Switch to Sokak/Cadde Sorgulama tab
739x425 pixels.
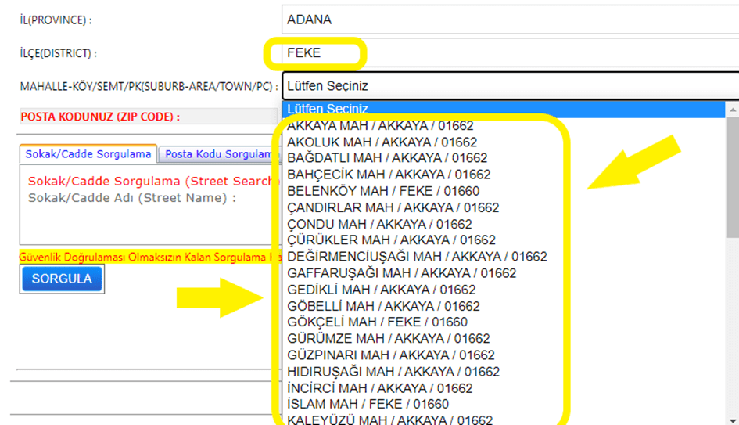[88, 154]
